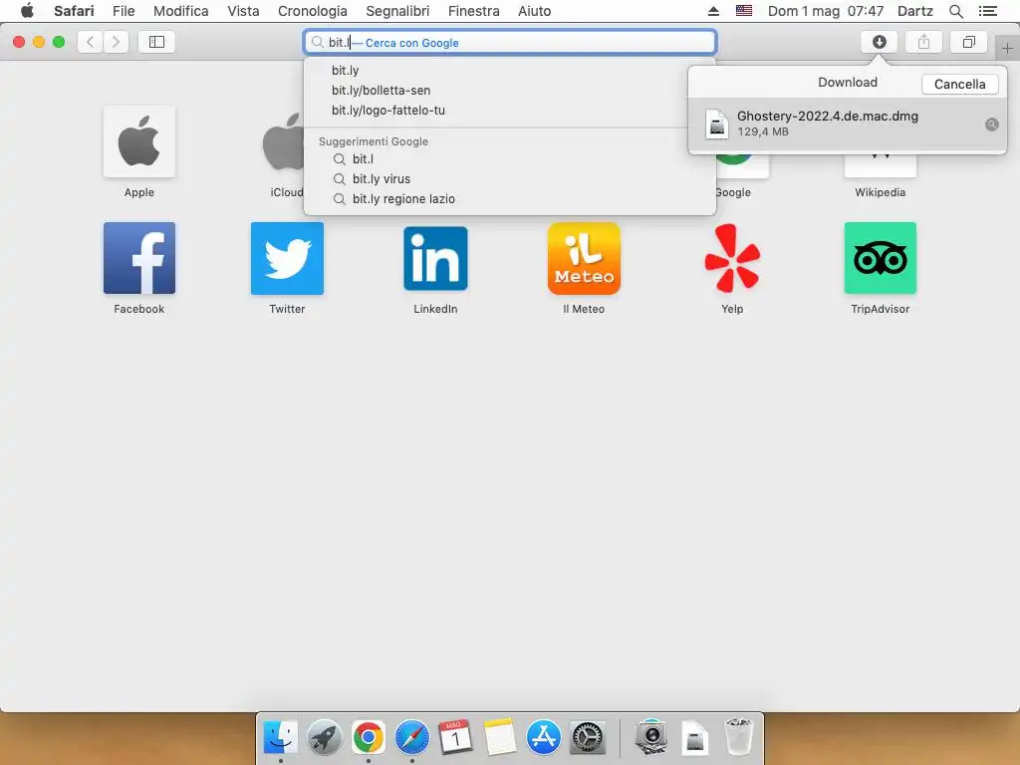Screen dimensions: 1020x765
Task: Open the Modifica menu
Action: point(181,11)
